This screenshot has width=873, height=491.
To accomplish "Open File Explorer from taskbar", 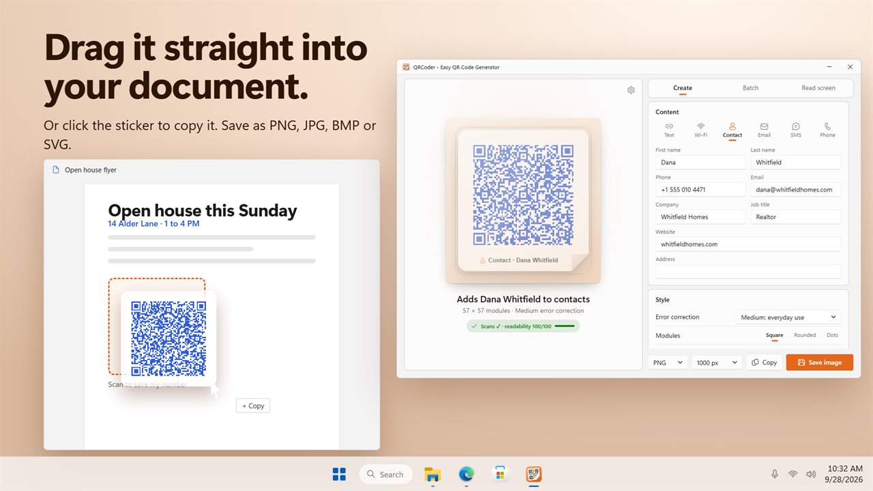I will pos(432,474).
